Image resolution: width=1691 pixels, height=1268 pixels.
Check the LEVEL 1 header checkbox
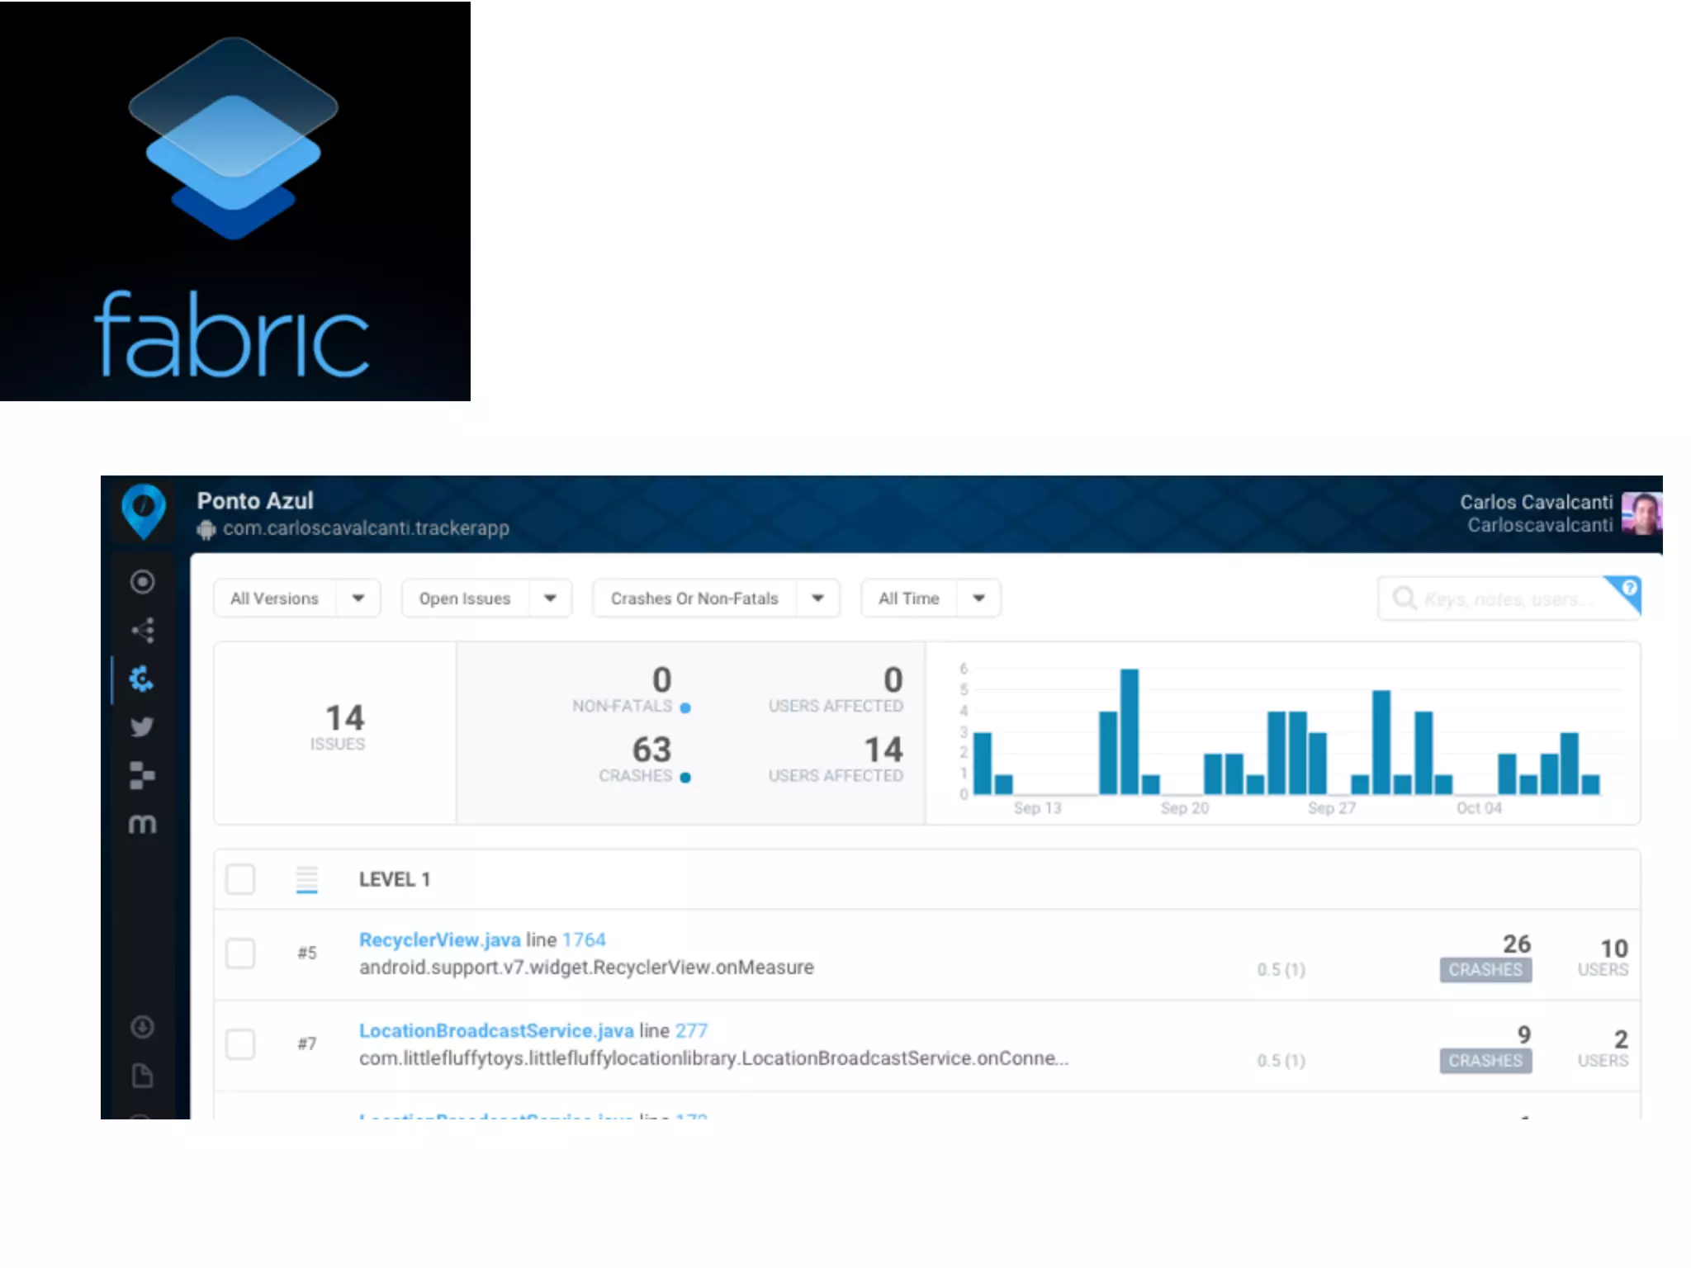[240, 879]
